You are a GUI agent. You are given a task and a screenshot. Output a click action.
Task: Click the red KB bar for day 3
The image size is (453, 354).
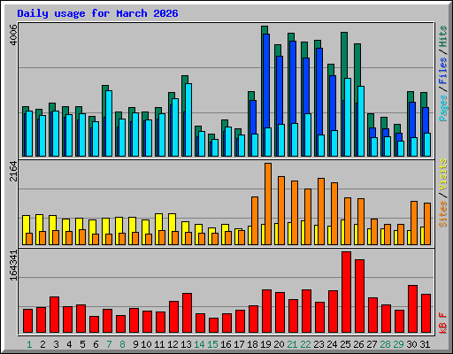tap(54, 315)
